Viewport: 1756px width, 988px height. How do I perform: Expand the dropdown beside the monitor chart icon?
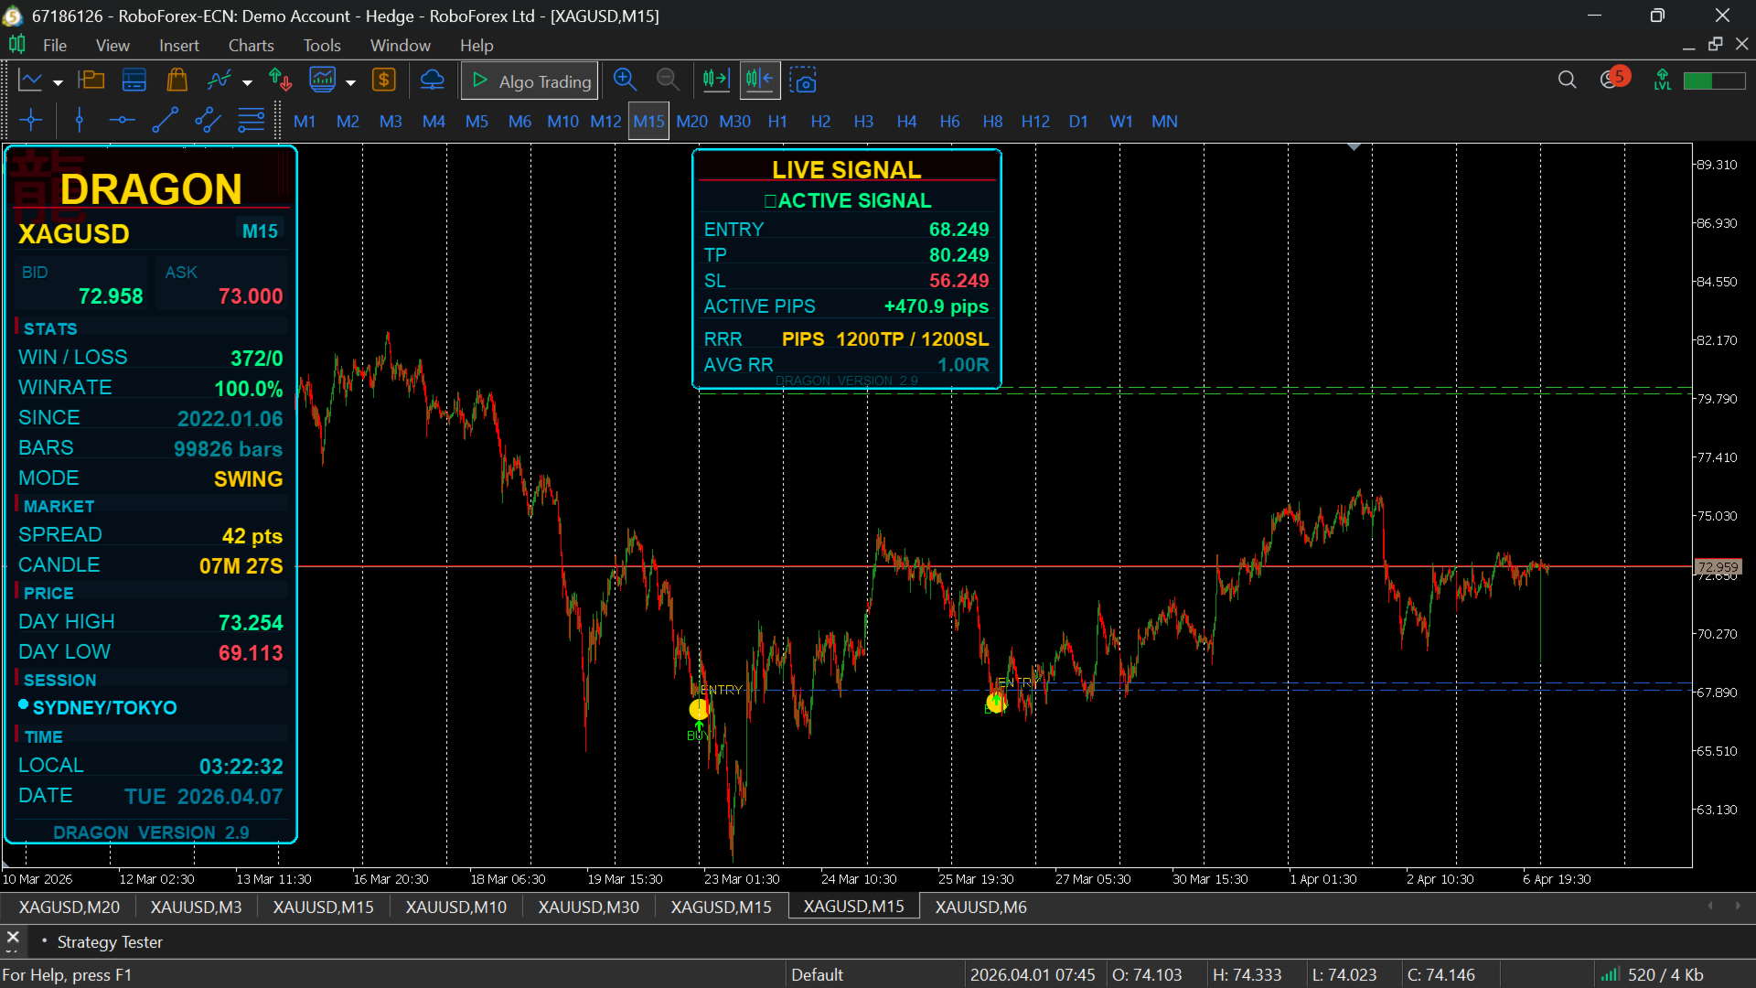[350, 82]
